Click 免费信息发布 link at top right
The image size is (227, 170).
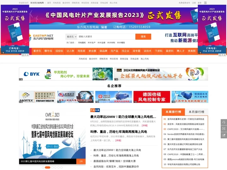point(184,3)
